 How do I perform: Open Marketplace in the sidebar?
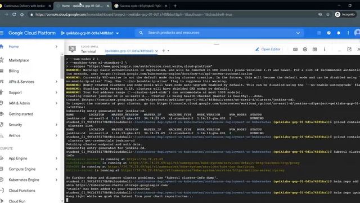coord(19,60)
